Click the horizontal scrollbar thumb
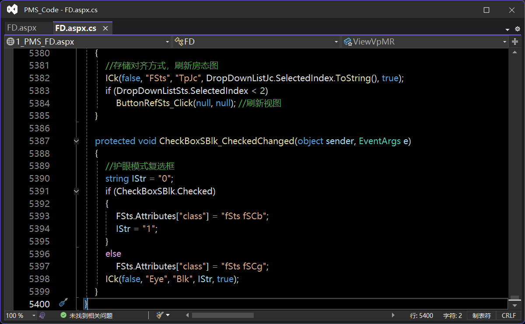The height and width of the screenshot is (324, 525). tap(223, 315)
